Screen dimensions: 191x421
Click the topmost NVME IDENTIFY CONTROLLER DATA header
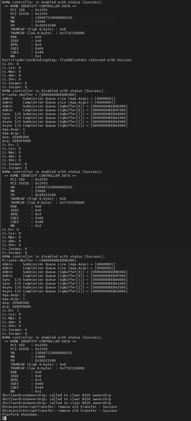pos(40,6)
